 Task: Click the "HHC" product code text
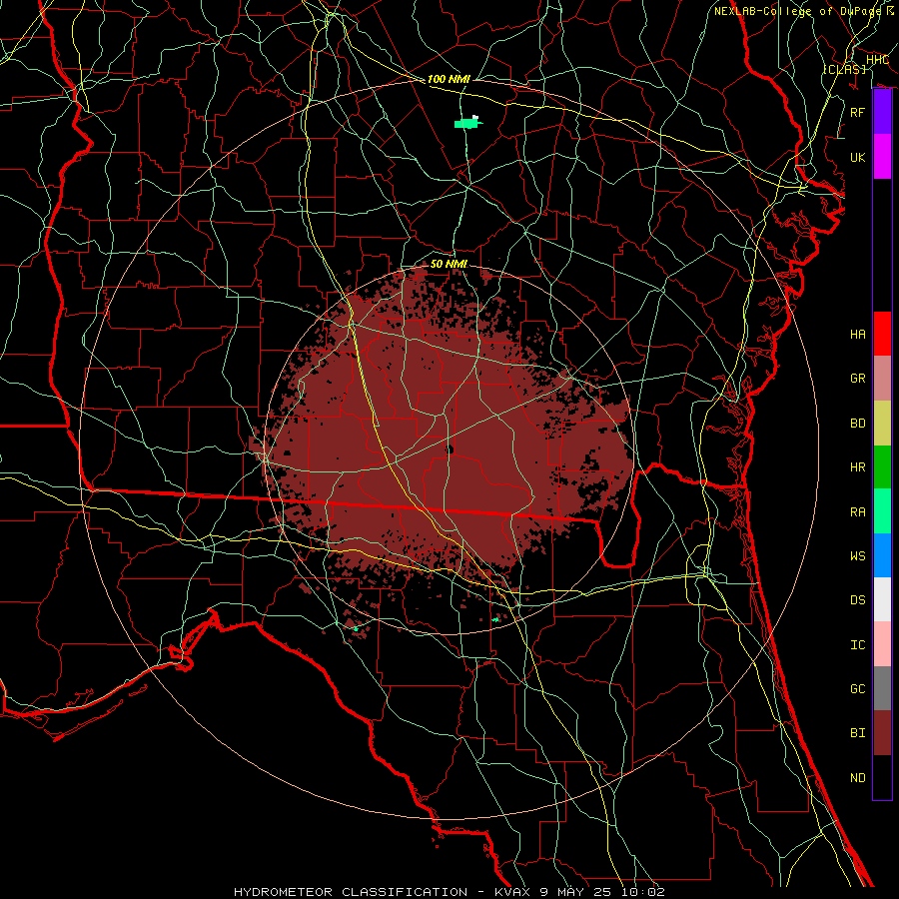(877, 60)
